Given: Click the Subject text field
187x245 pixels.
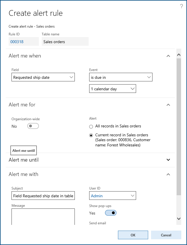Looking at the screenshot, I should pos(43,196).
